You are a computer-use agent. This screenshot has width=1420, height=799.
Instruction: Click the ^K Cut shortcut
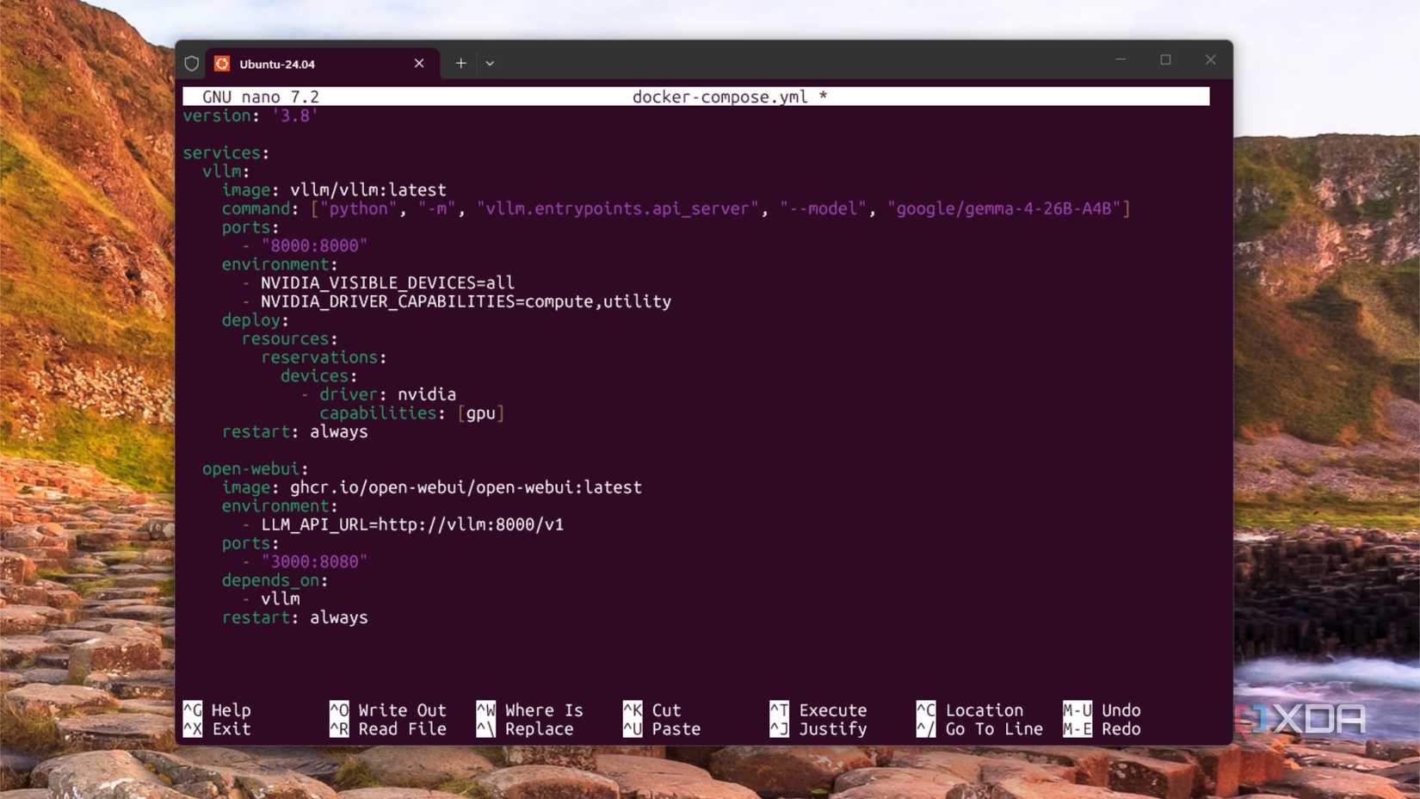(x=652, y=710)
